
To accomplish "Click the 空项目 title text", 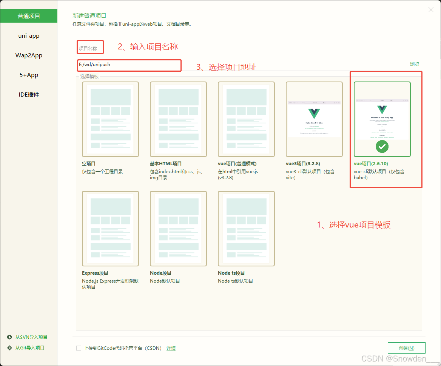I will (89, 164).
